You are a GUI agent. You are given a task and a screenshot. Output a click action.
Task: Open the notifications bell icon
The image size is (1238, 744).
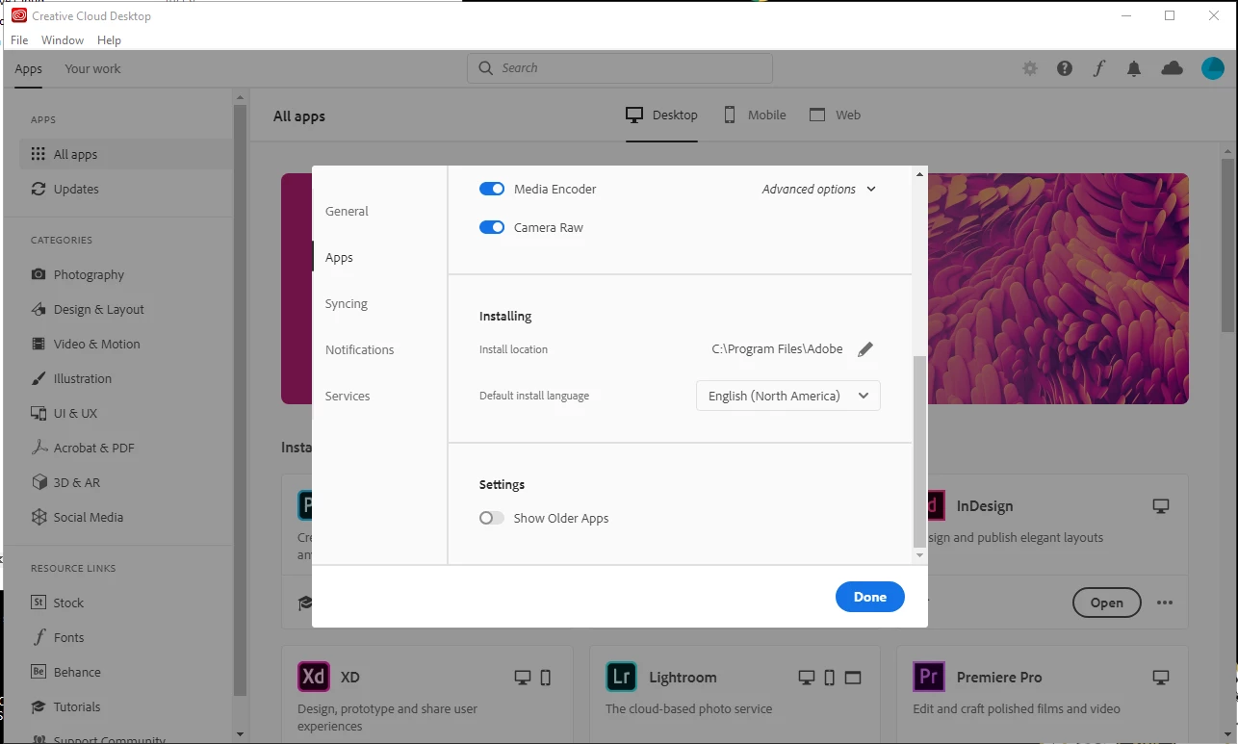(x=1134, y=68)
